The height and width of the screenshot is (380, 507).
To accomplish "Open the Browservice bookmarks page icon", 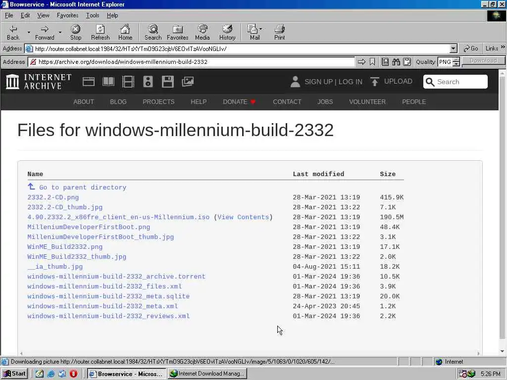I will coord(385,62).
